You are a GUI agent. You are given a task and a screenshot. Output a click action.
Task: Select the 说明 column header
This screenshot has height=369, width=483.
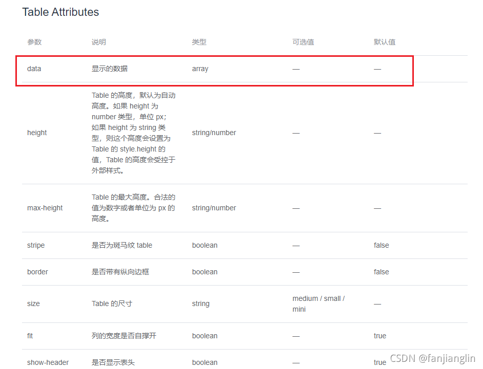pyautogui.click(x=98, y=42)
